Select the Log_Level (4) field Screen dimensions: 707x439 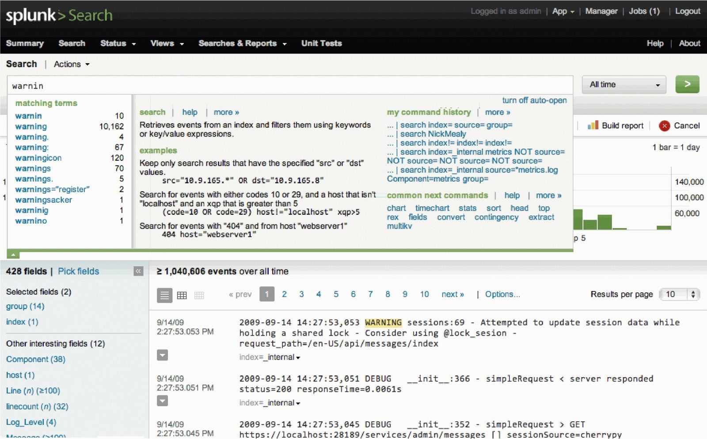[31, 422]
